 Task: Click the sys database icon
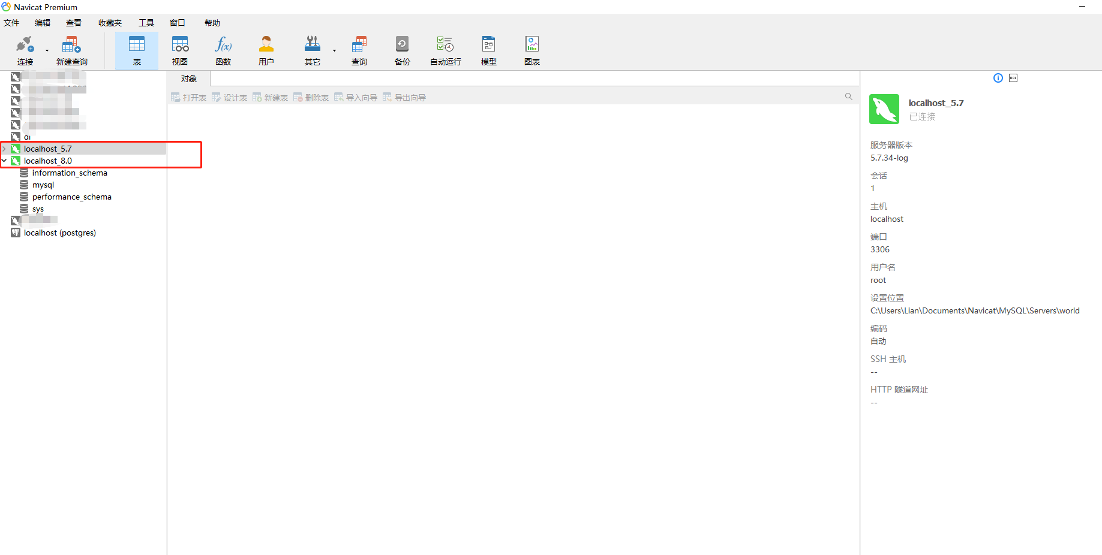pyautogui.click(x=24, y=209)
